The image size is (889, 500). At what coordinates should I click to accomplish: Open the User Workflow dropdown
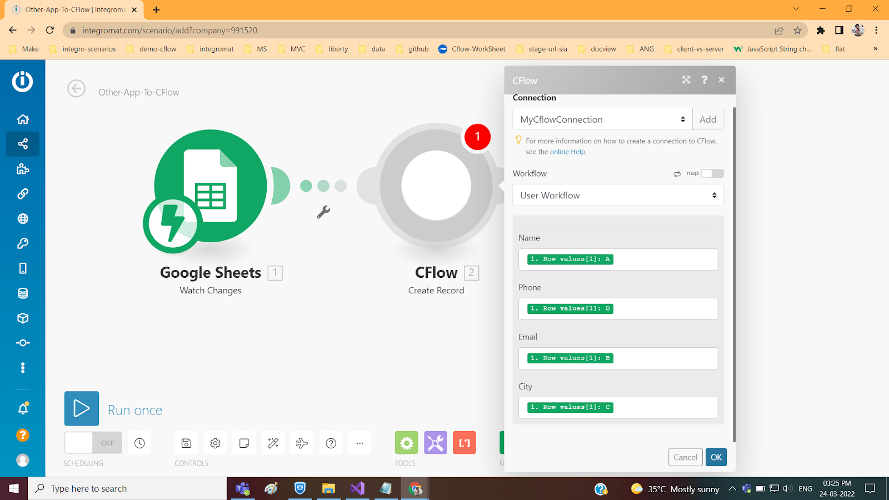(618, 196)
